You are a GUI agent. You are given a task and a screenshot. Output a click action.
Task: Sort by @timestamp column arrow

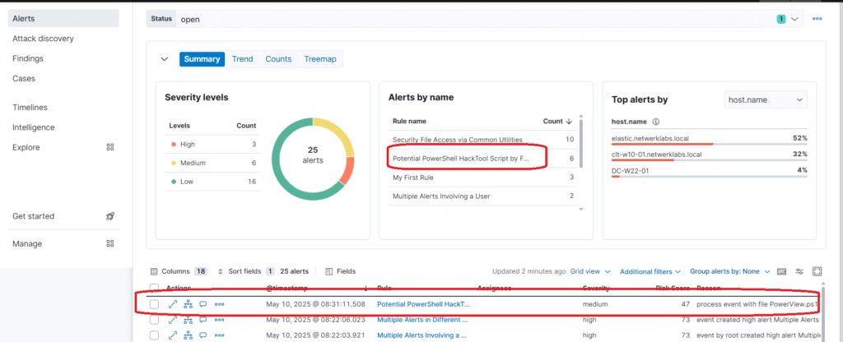(366, 289)
